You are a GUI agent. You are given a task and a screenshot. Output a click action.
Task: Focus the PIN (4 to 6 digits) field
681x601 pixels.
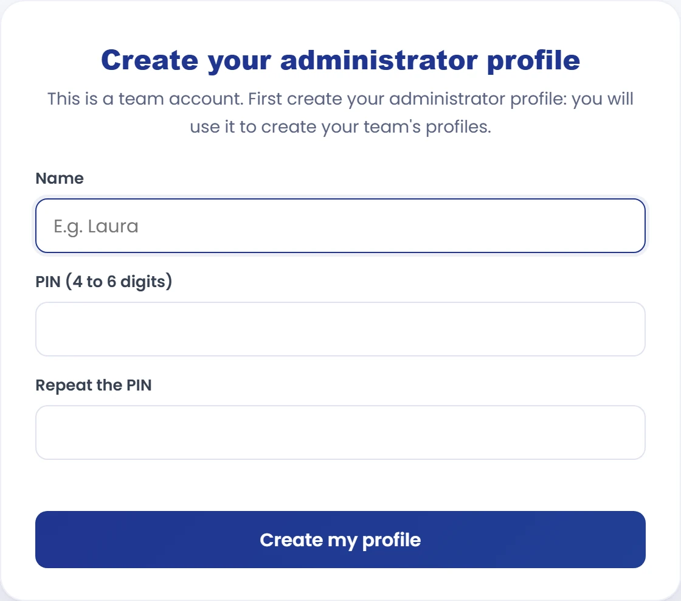[340, 329]
